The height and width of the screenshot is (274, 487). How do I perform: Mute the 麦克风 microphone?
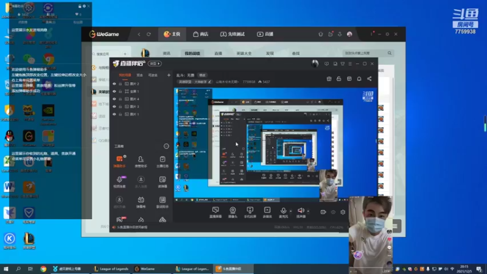tap(283, 212)
